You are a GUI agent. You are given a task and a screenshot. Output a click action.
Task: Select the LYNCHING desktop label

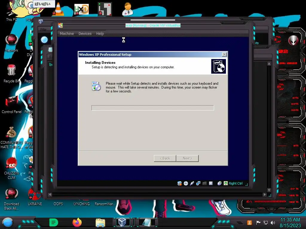point(82,204)
